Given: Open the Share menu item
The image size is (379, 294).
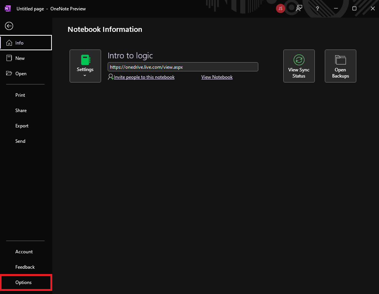Looking at the screenshot, I should (21, 111).
